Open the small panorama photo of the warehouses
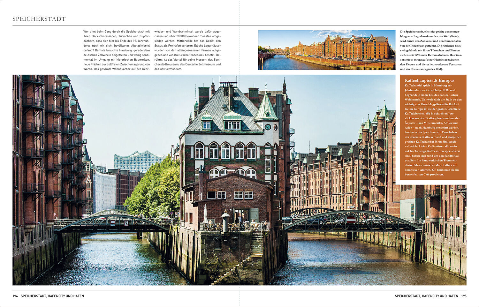479x307 pixels. pos(327,50)
